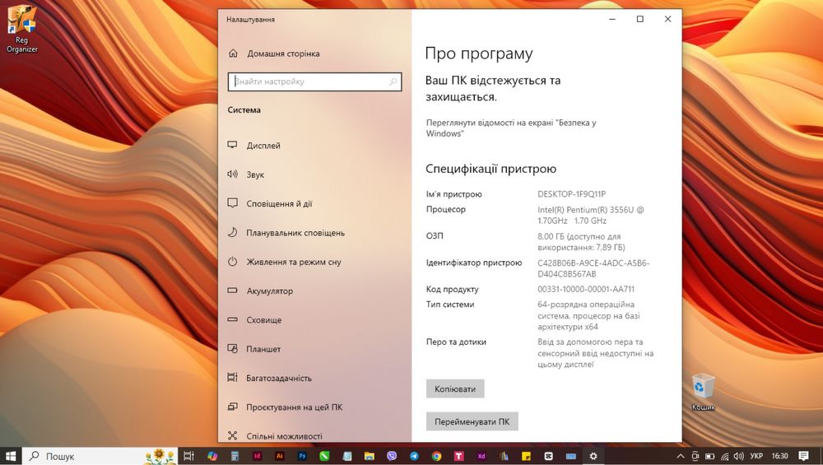Click the Settings gear taskbar icon

(x=593, y=456)
